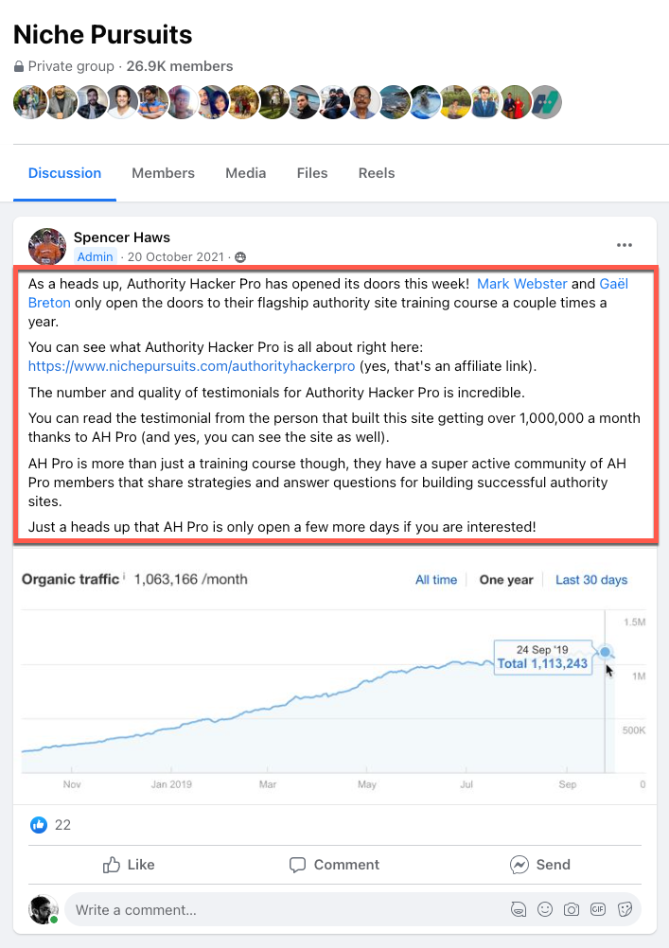The height and width of the screenshot is (948, 669).
Task: Click the blue like reaction icon
Action: coord(39,824)
